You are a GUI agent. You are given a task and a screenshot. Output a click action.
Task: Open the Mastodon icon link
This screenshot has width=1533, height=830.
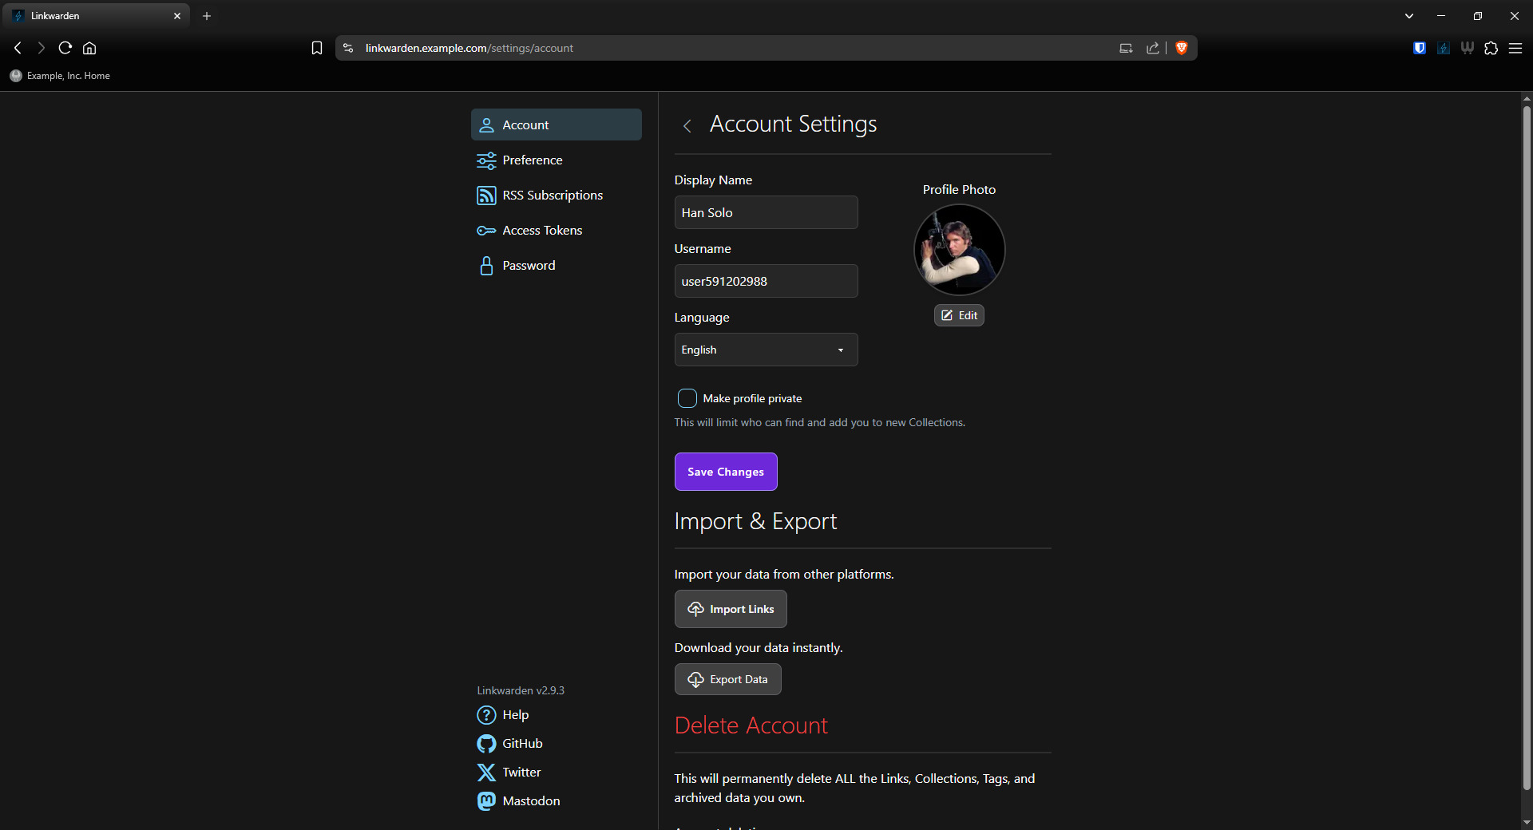(x=486, y=801)
